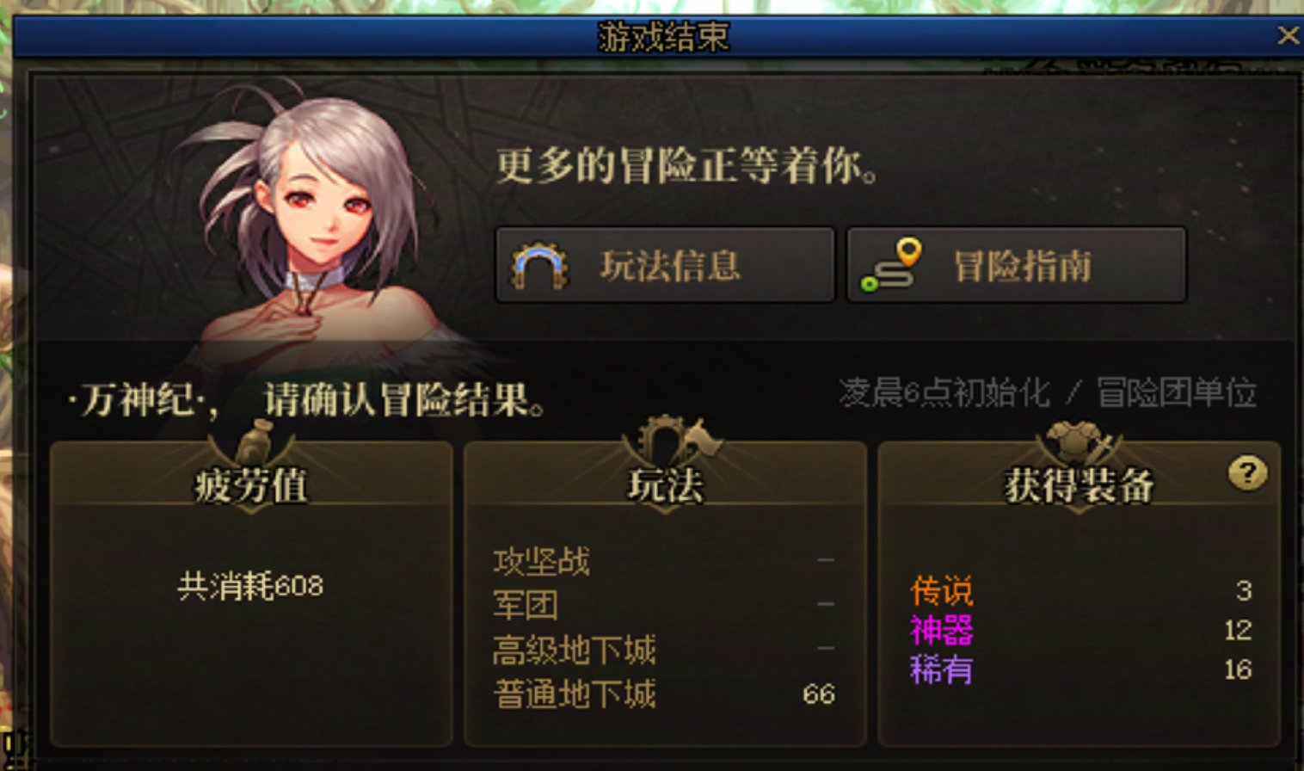
Task: Click the arch gate icon in 玩法信息
Action: (x=539, y=266)
